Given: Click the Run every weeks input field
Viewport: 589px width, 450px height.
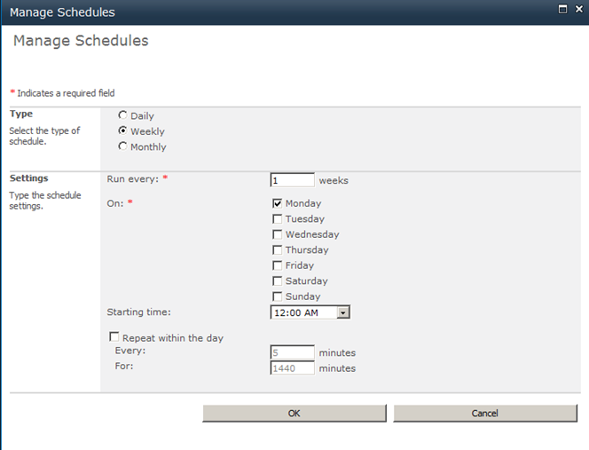Looking at the screenshot, I should (292, 180).
